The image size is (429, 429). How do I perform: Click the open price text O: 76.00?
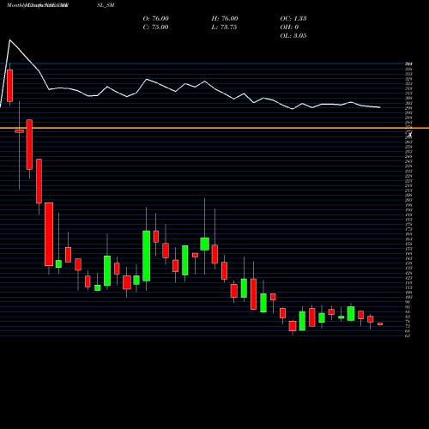point(156,19)
